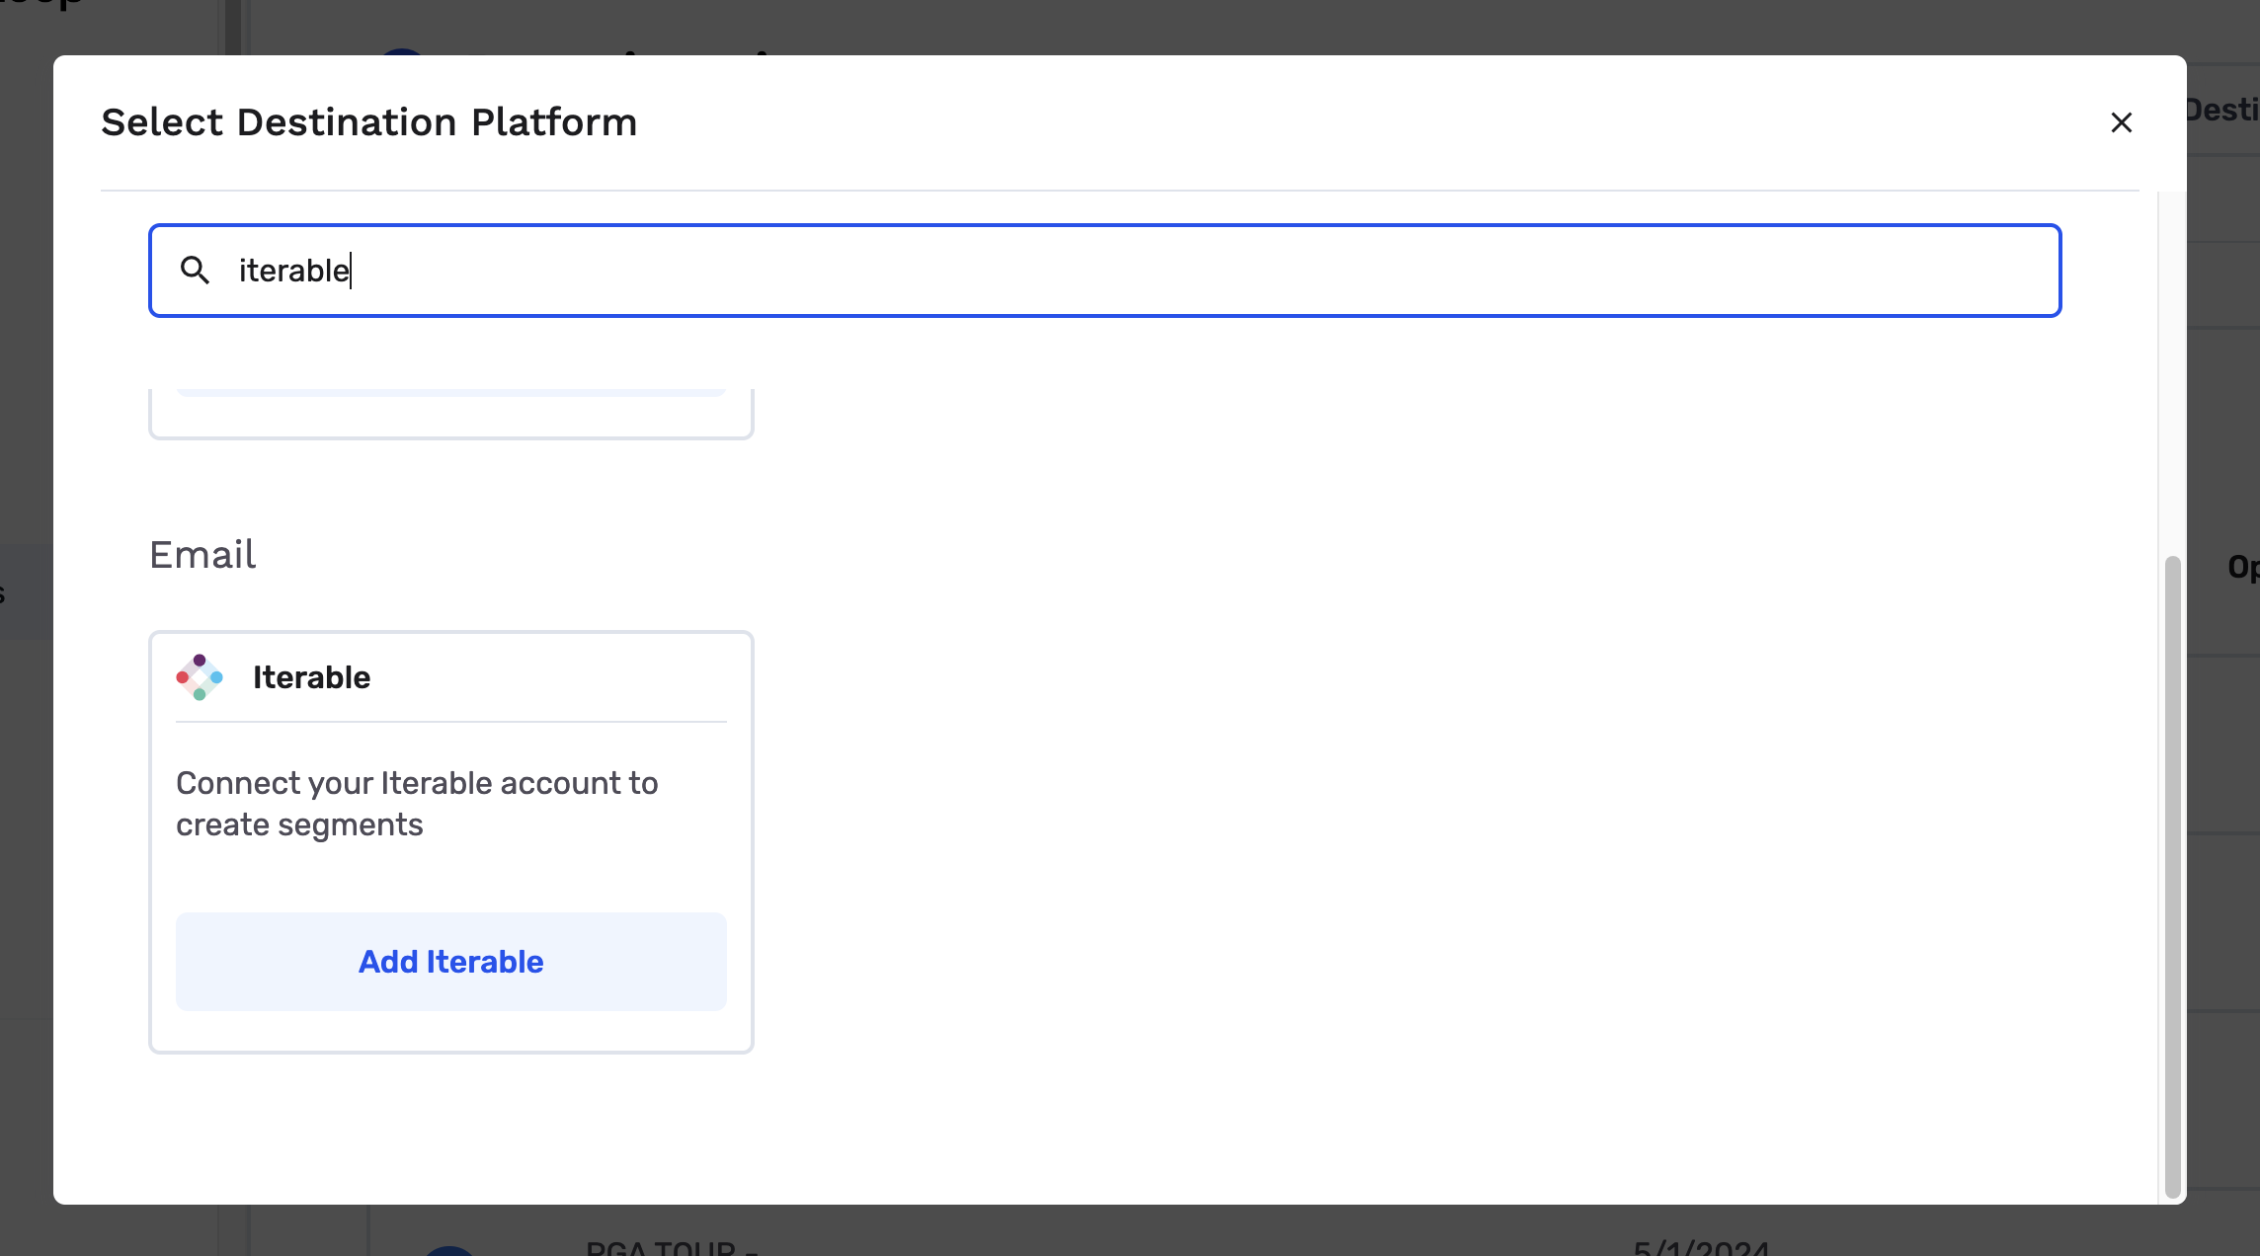The height and width of the screenshot is (1256, 2260).
Task: Select the Iterable card title
Action: tap(311, 677)
